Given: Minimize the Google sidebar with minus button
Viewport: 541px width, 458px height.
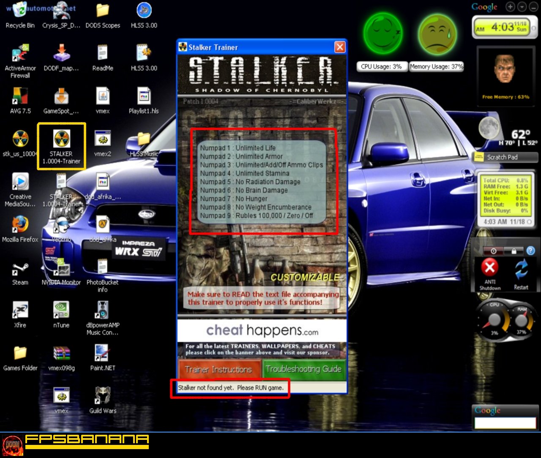Looking at the screenshot, I should pyautogui.click(x=533, y=7).
